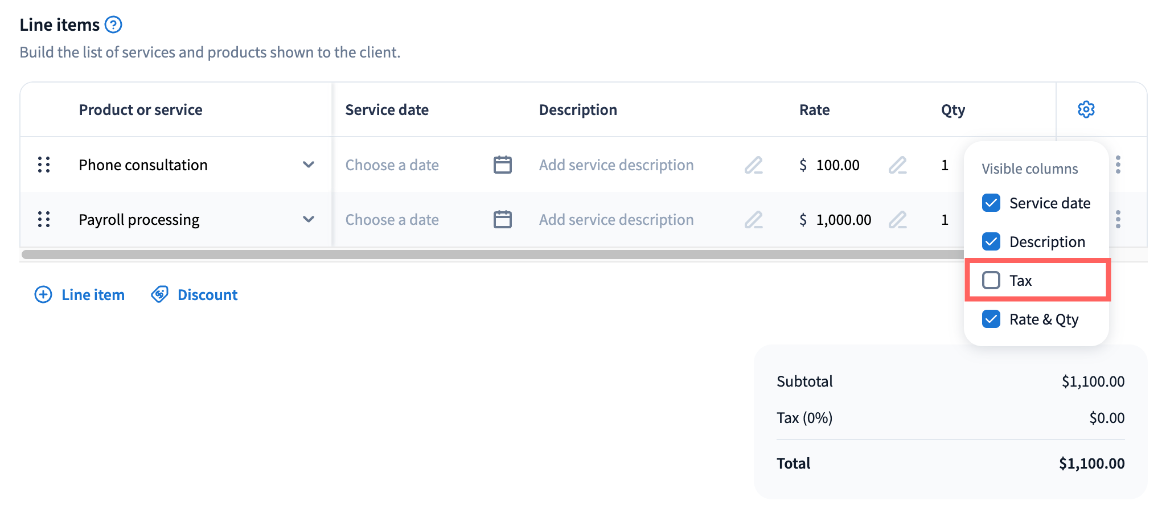This screenshot has width=1166, height=517.
Task: Uncheck the Description column checkbox
Action: [991, 242]
